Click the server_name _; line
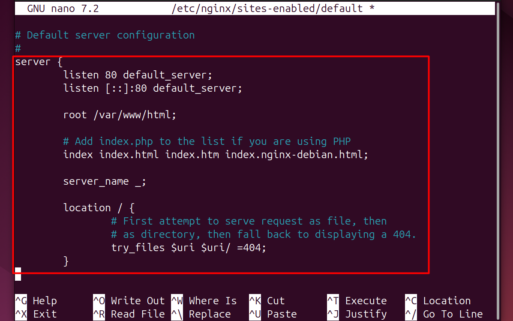This screenshot has width=513, height=321. [x=105, y=181]
